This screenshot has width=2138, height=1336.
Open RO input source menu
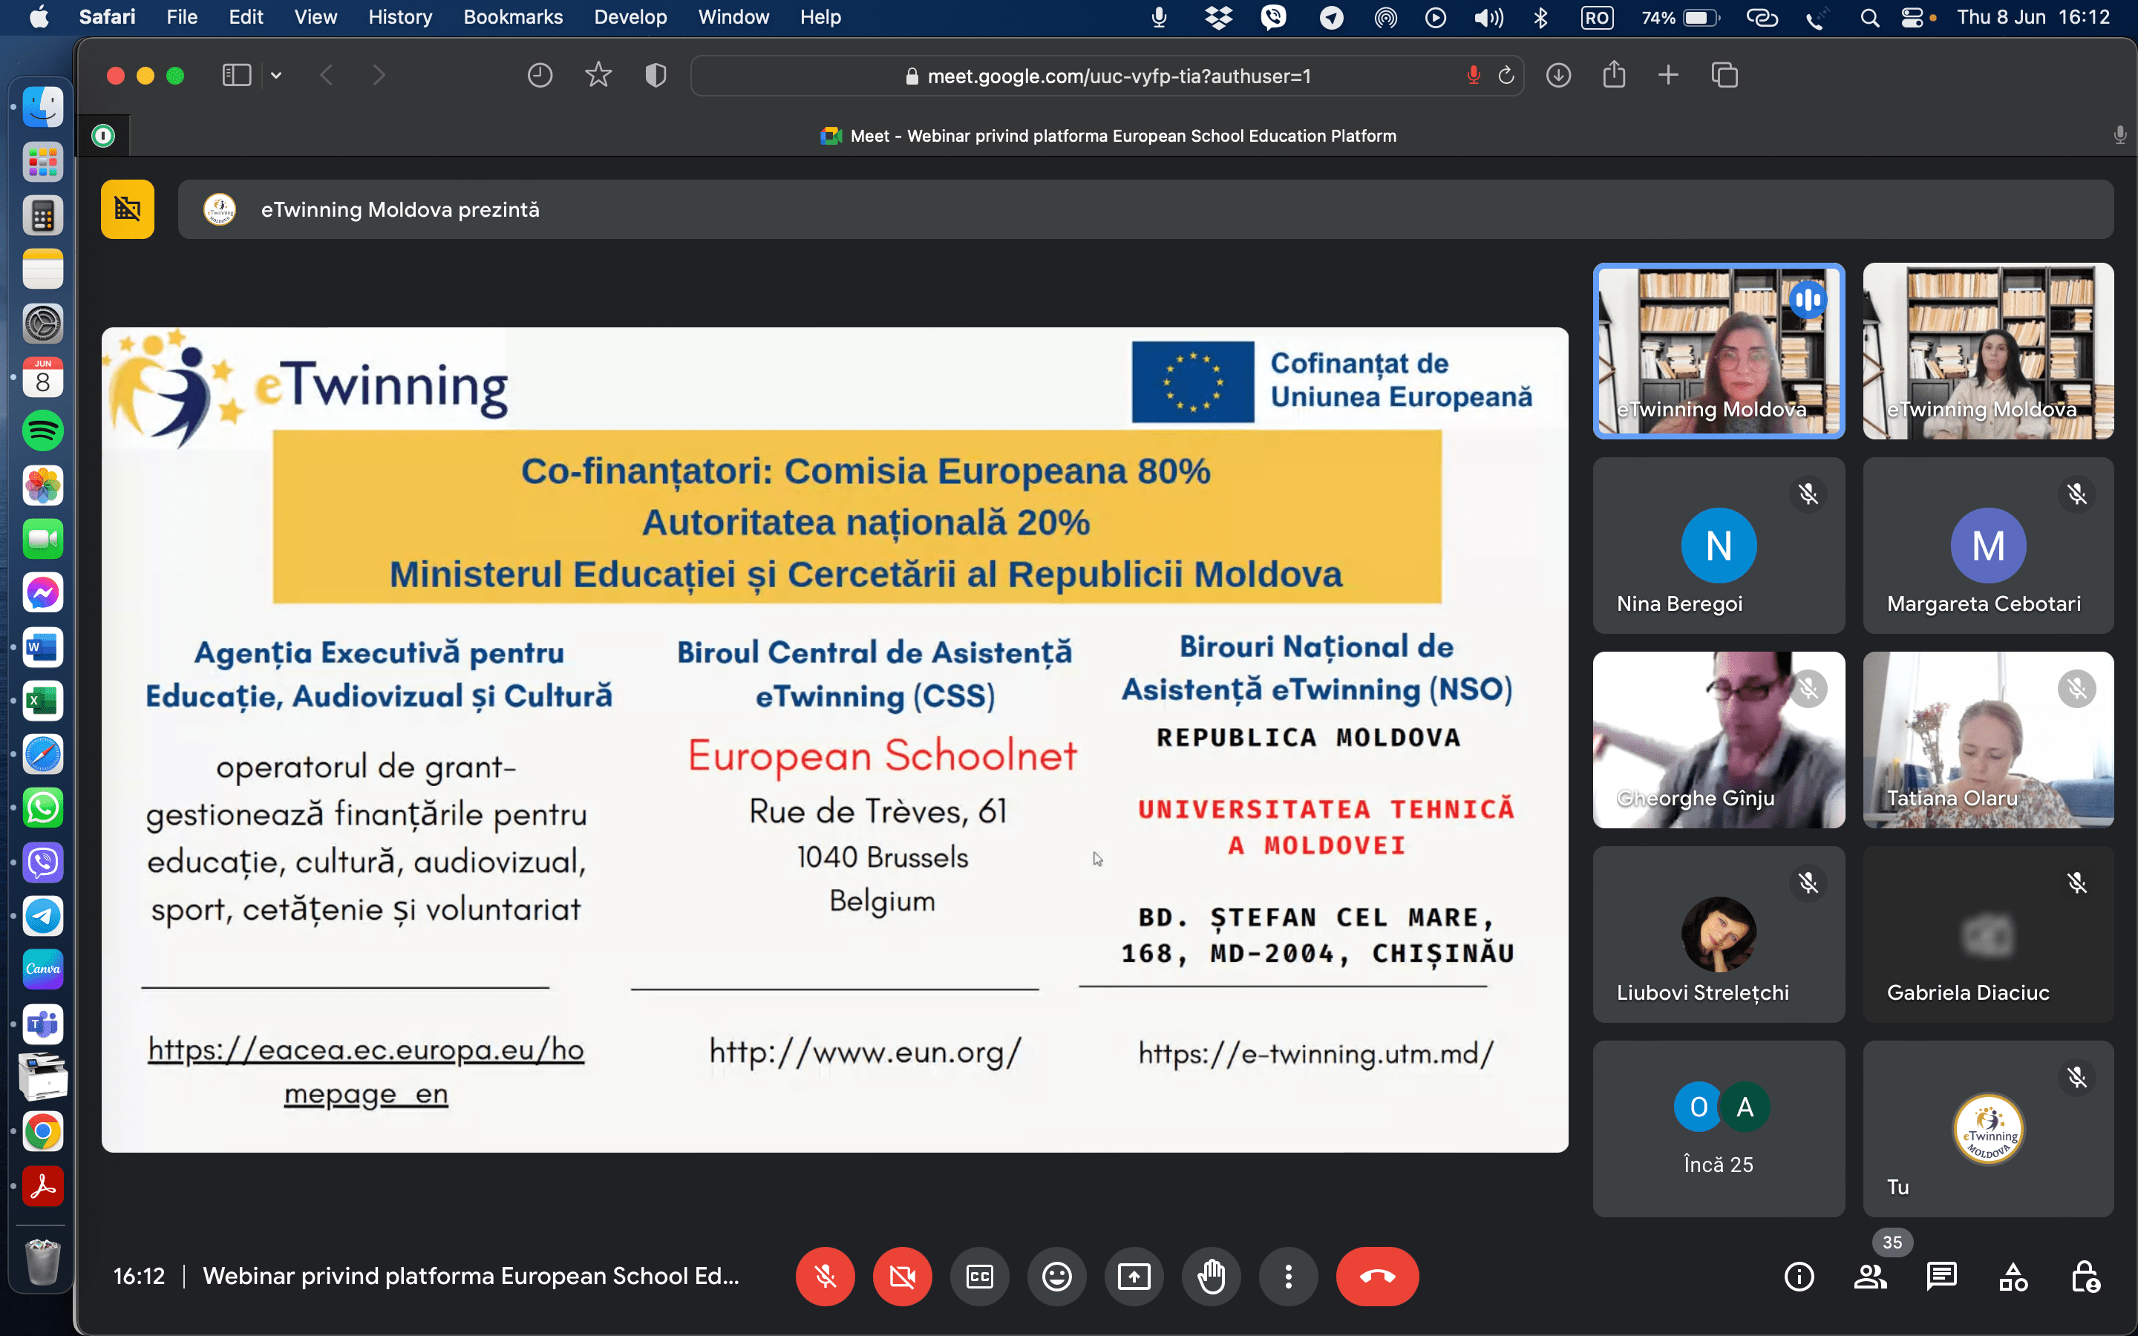(1598, 18)
